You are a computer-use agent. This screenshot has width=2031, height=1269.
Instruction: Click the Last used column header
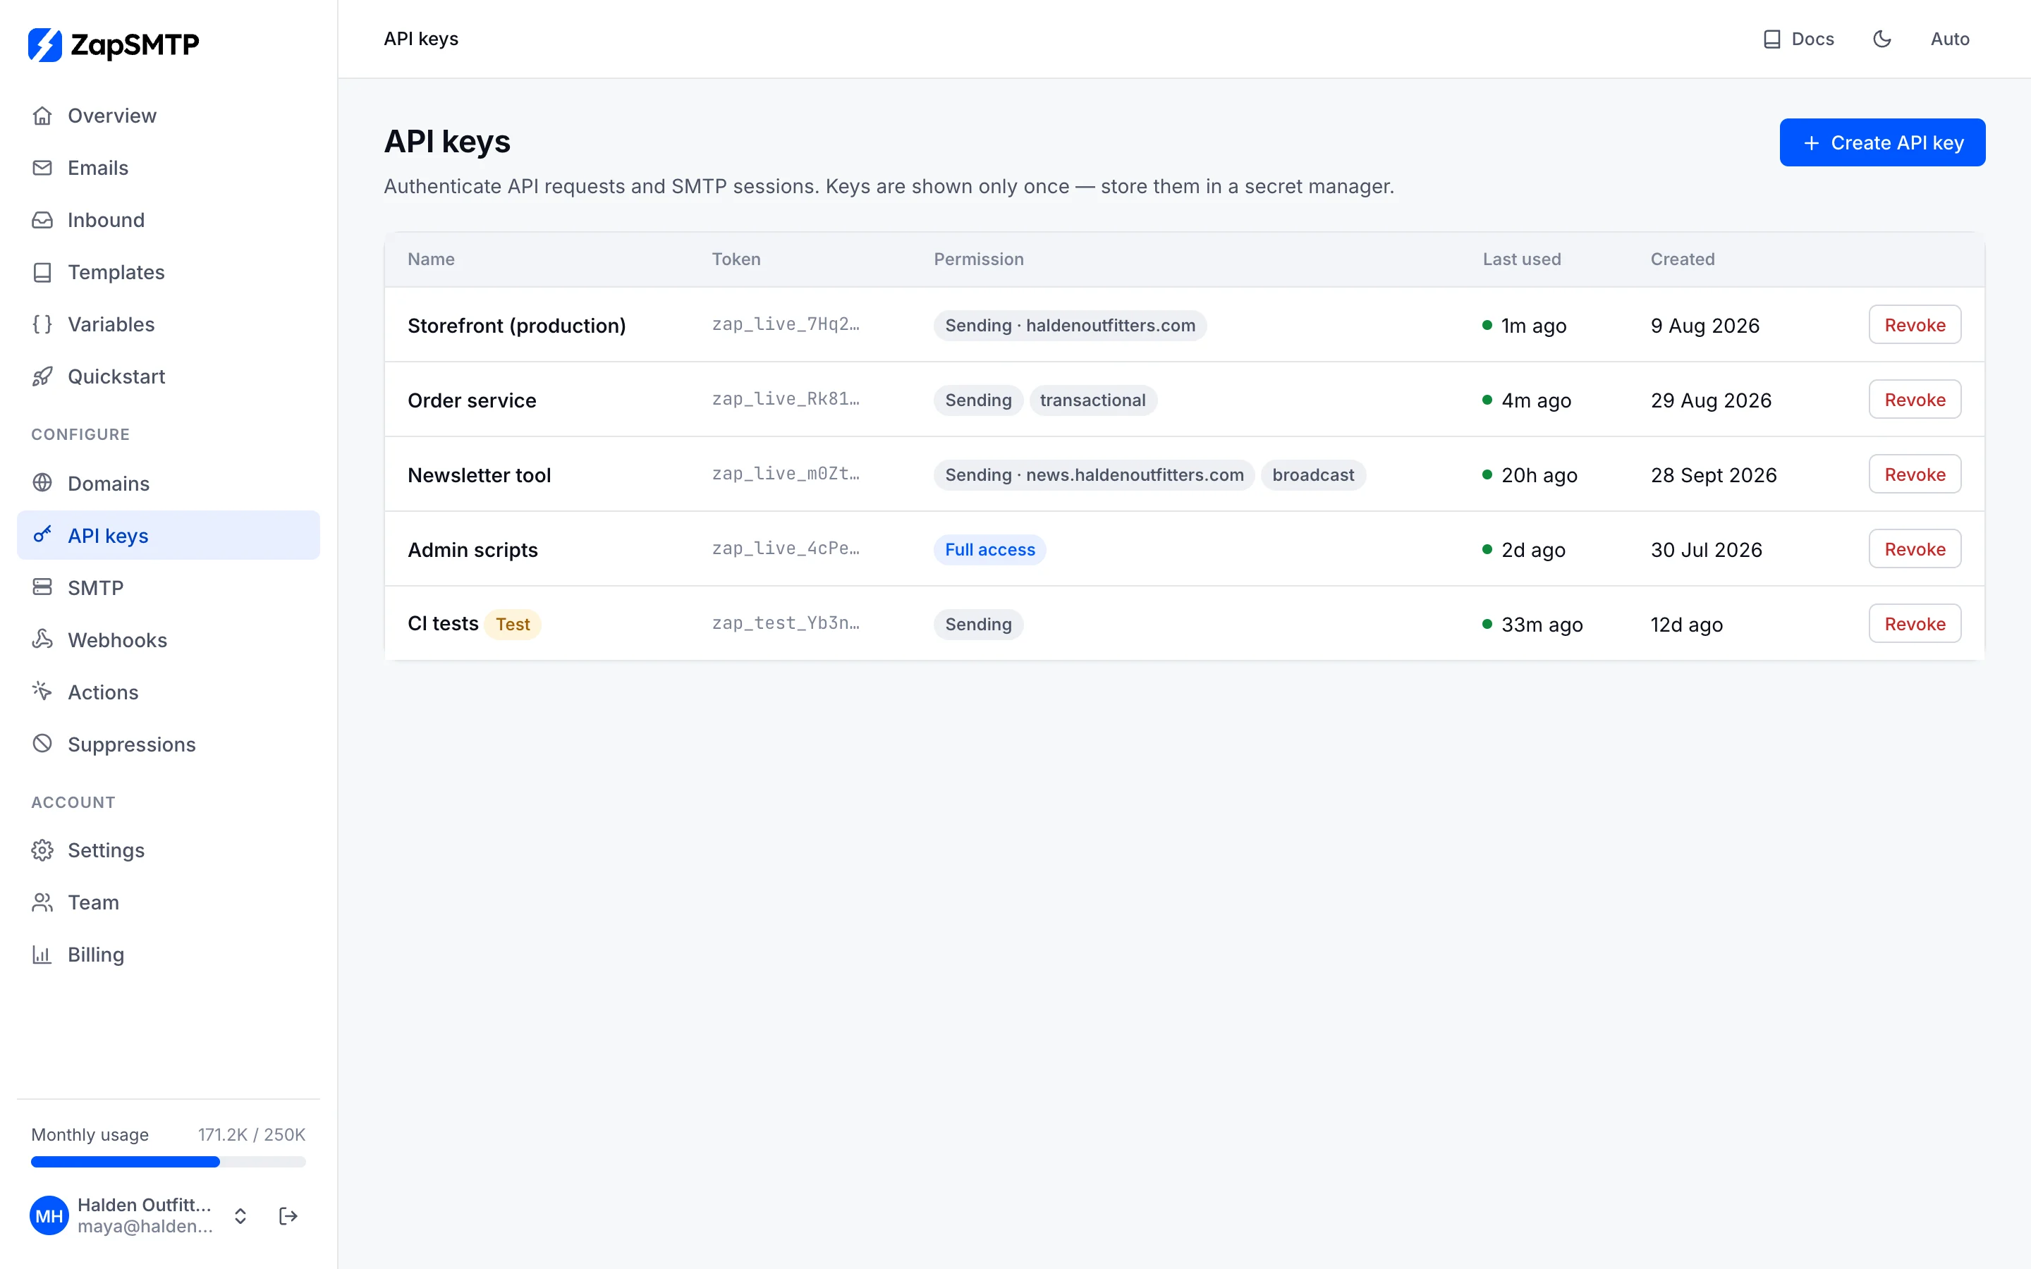click(x=1522, y=259)
